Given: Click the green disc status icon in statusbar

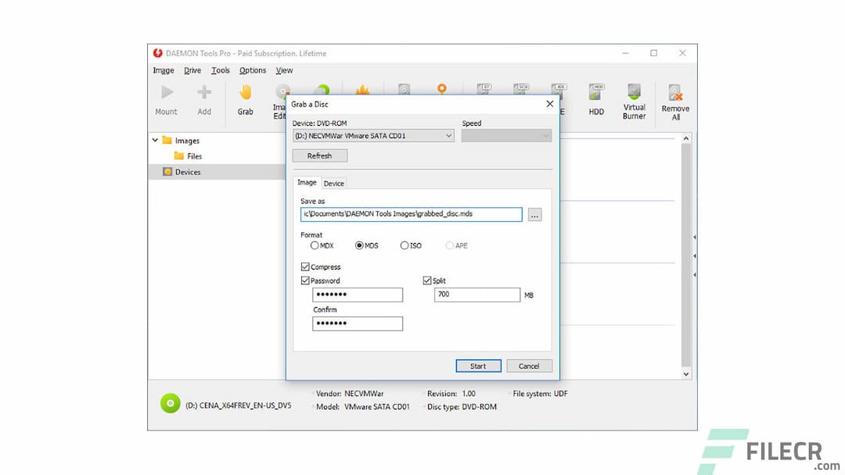Looking at the screenshot, I should point(171,403).
